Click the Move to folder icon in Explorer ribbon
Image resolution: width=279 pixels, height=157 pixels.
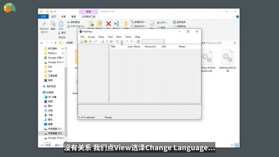point(91,24)
